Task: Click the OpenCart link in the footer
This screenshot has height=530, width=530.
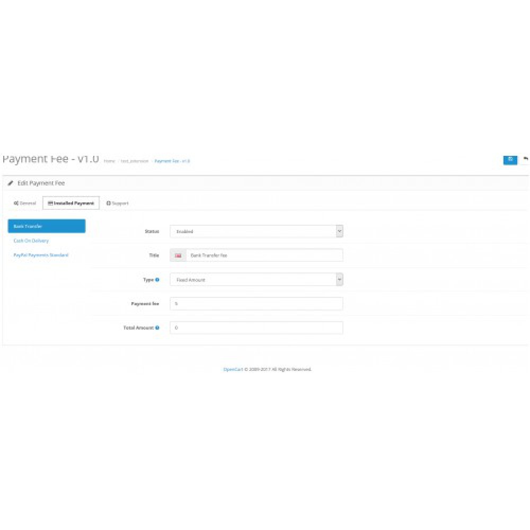Action: click(232, 369)
